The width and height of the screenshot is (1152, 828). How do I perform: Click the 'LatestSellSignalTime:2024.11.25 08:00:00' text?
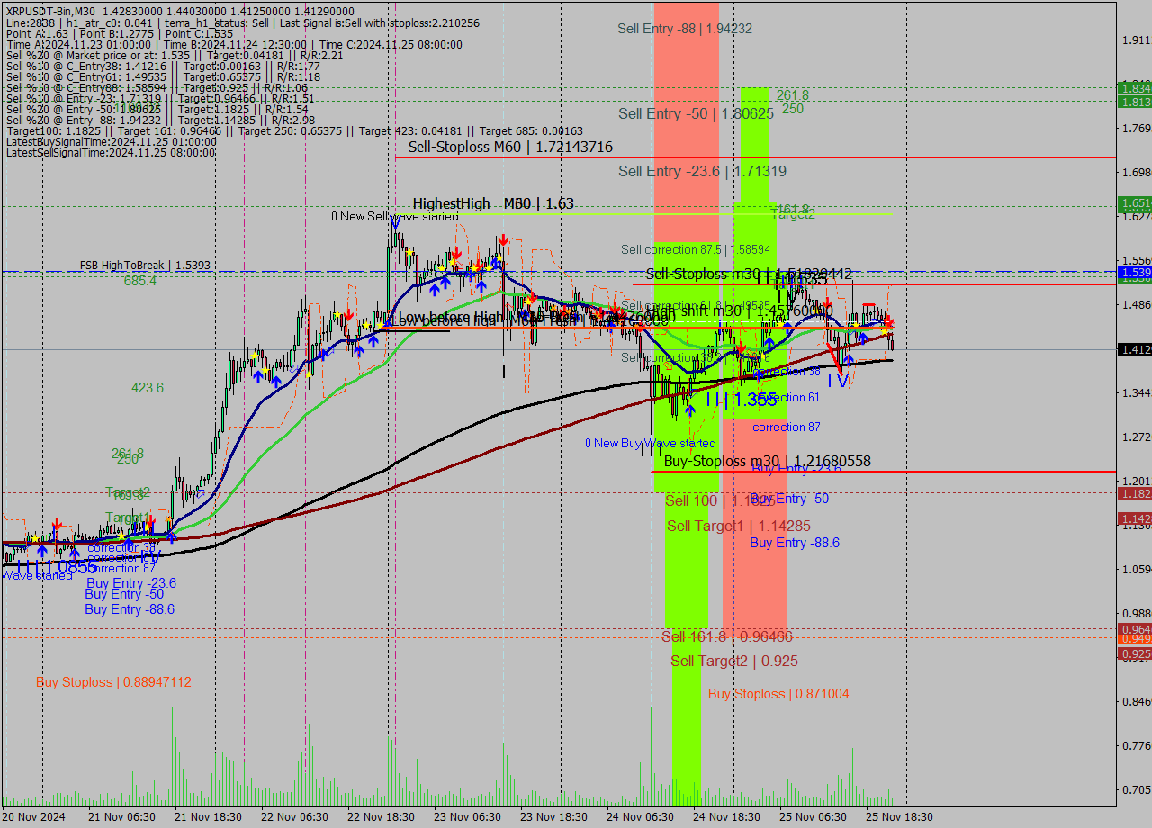111,153
